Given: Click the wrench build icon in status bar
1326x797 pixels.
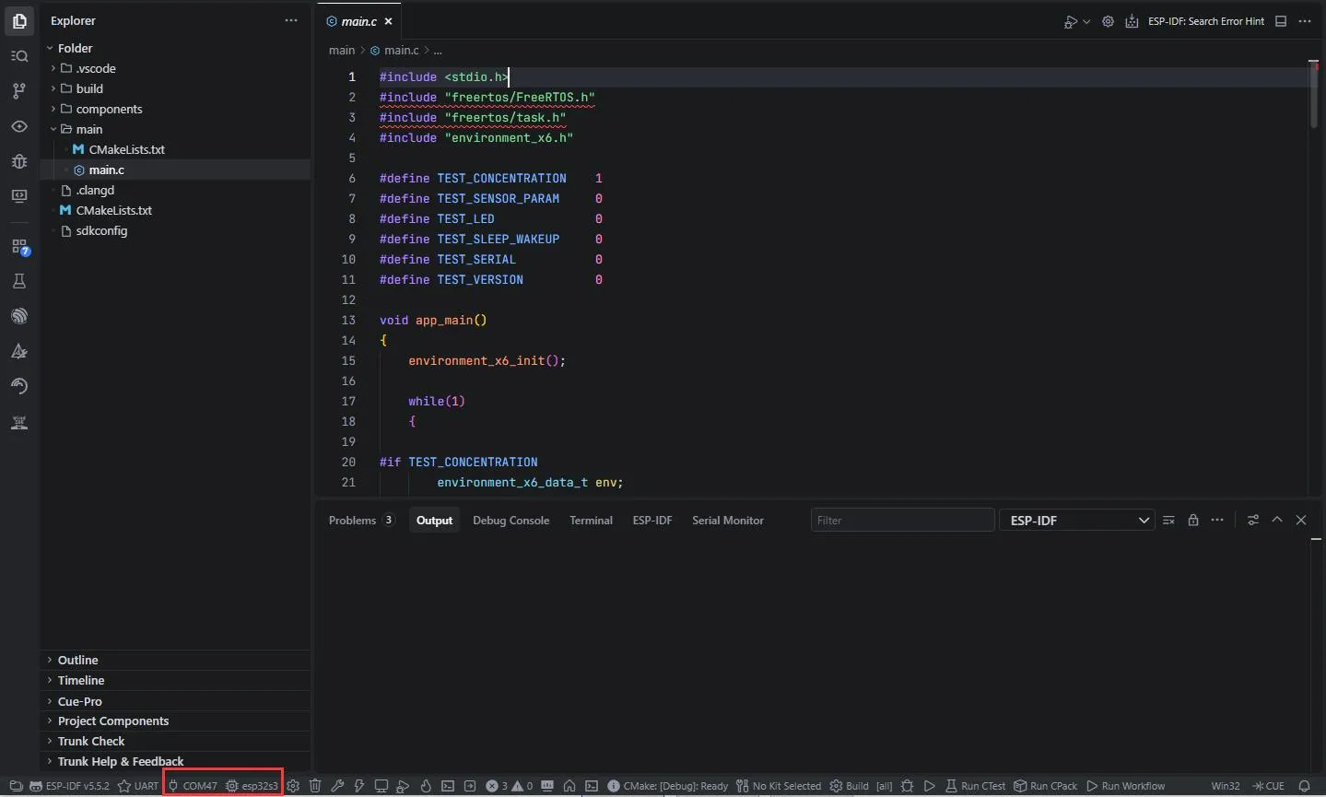Looking at the screenshot, I should tap(337, 786).
